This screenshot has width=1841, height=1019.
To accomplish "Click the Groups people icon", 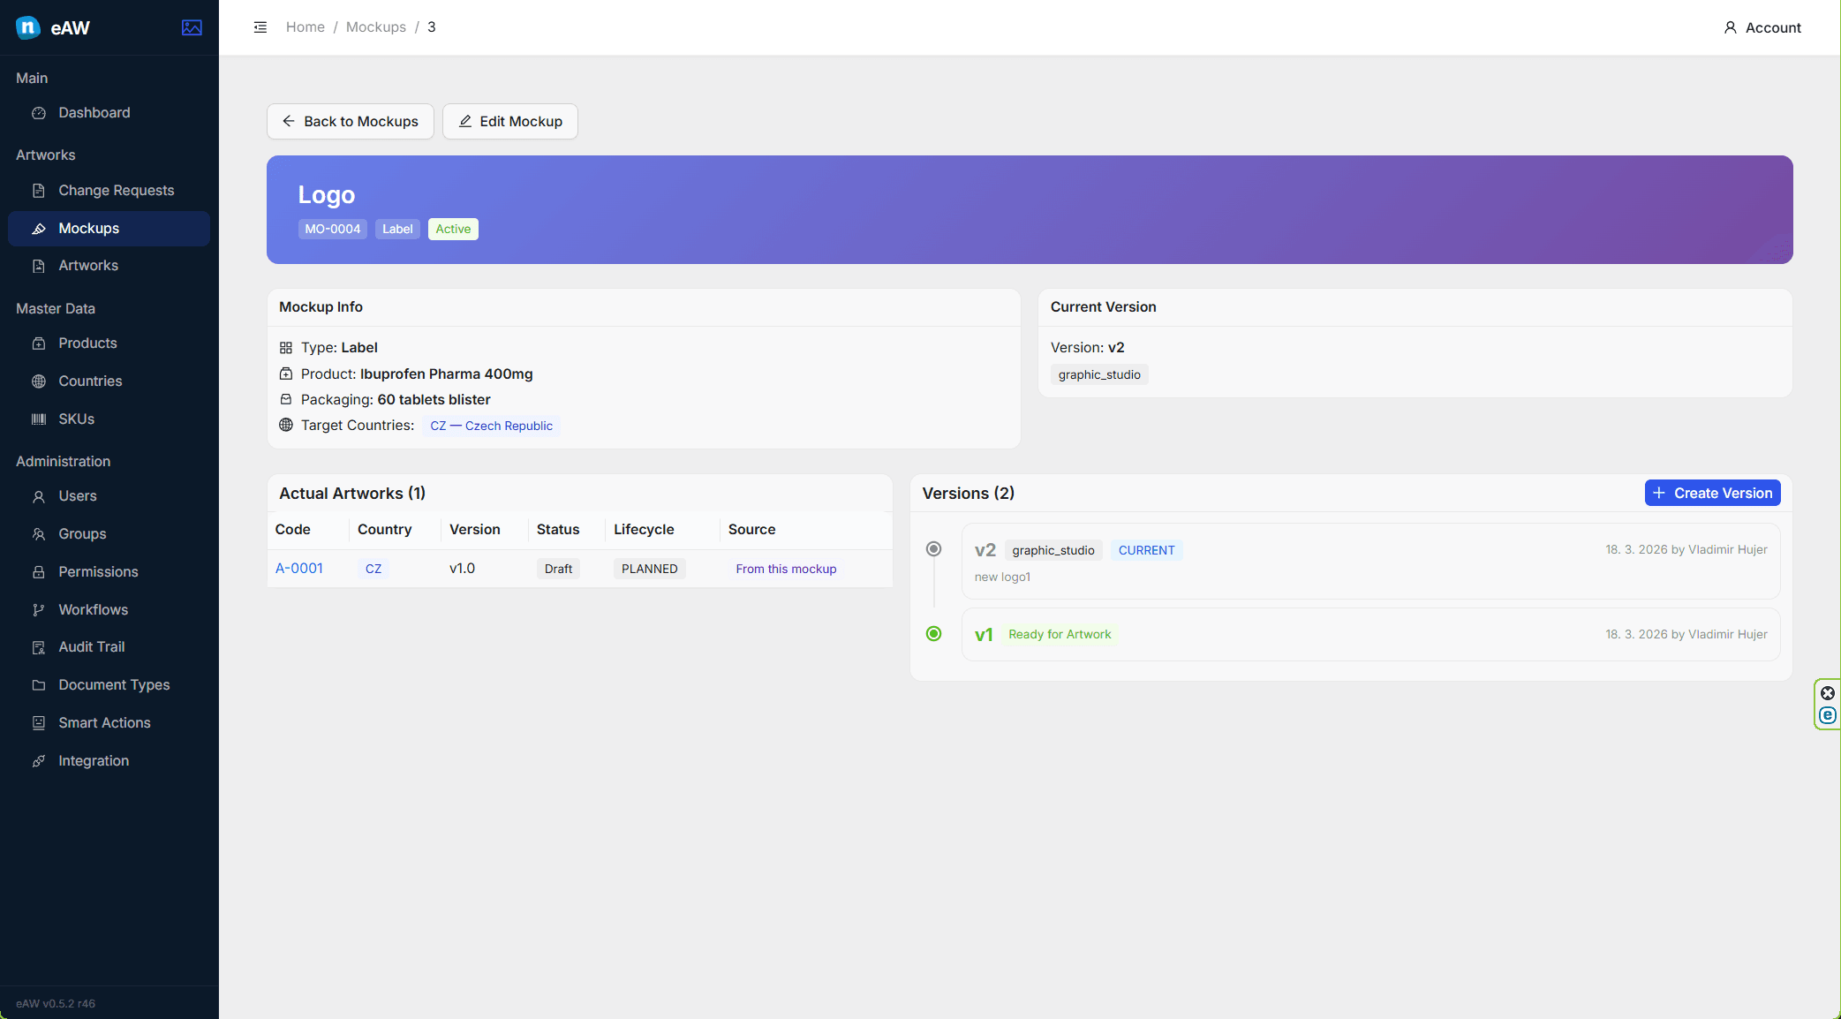I will pos(39,534).
